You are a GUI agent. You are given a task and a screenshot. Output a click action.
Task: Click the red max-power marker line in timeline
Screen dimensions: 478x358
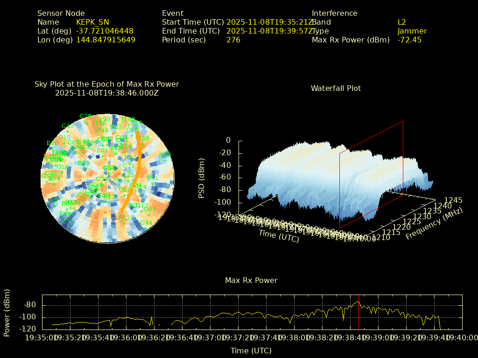(x=358, y=312)
